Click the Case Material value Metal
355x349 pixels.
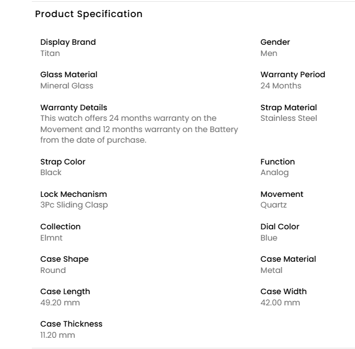pyautogui.click(x=271, y=271)
